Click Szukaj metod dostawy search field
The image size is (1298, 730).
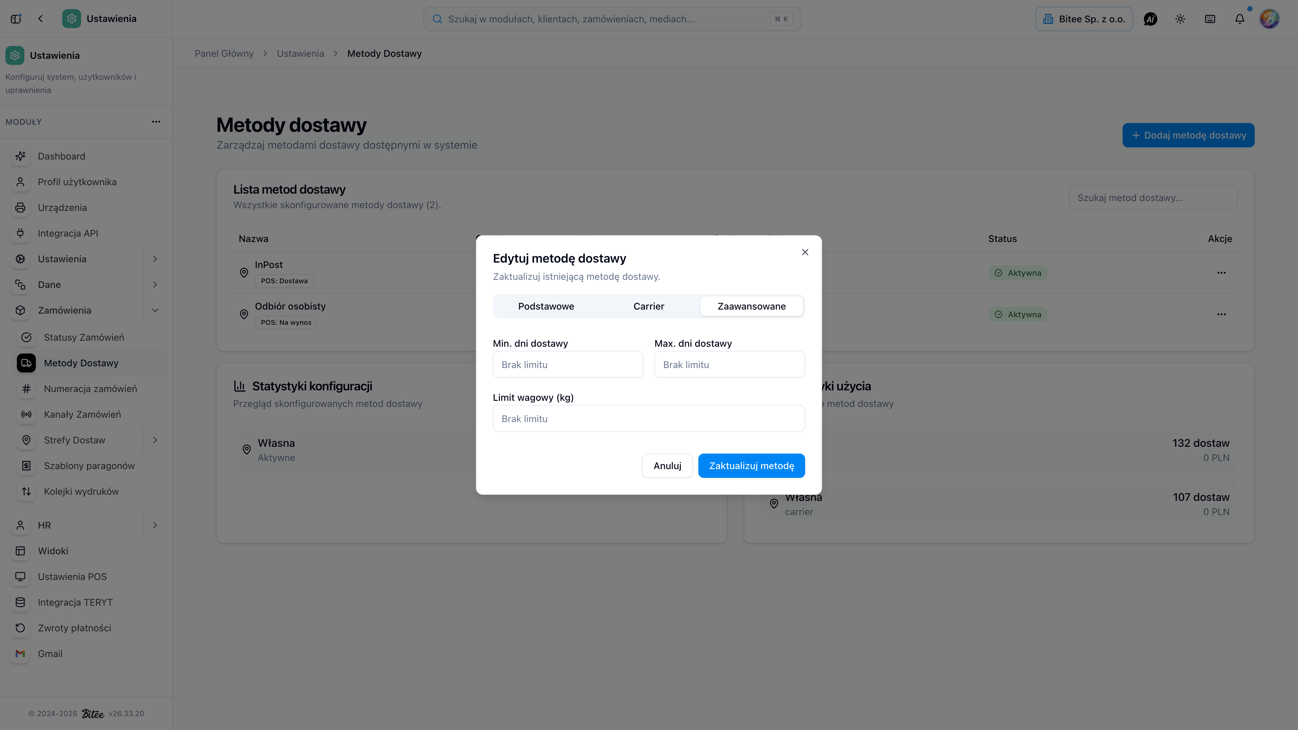(1153, 198)
